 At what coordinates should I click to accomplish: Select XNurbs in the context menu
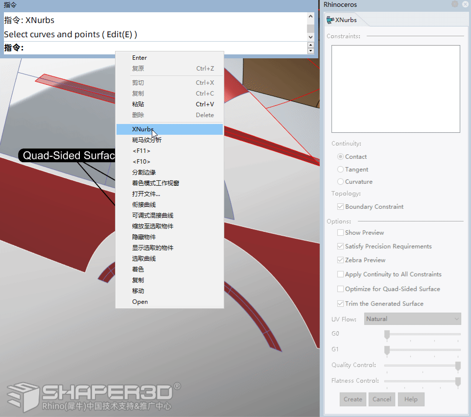tap(170, 129)
